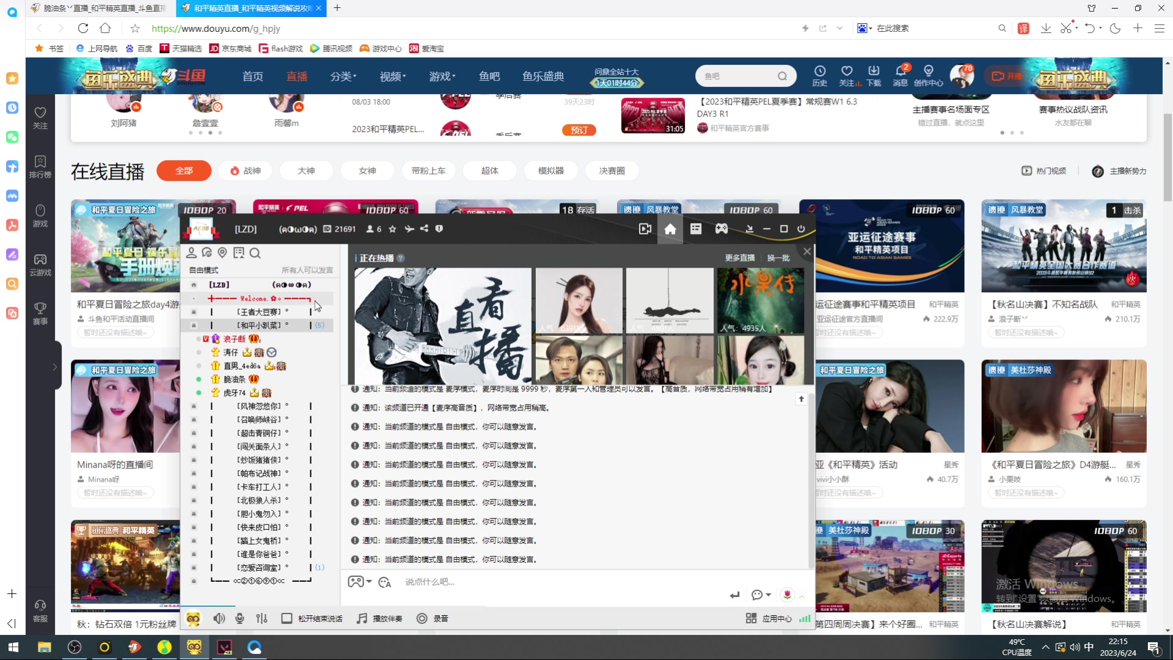1173x660 pixels.
Task: Select the 女神 filter tab
Action: [367, 170]
